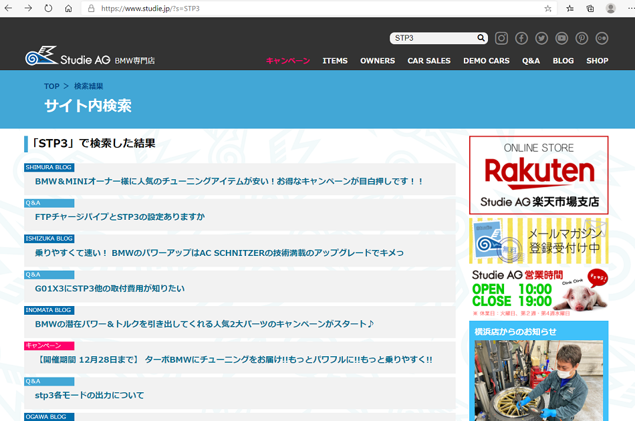Click the ISHIZUKA BLOG category tag
This screenshot has height=421, width=635.
coord(49,239)
